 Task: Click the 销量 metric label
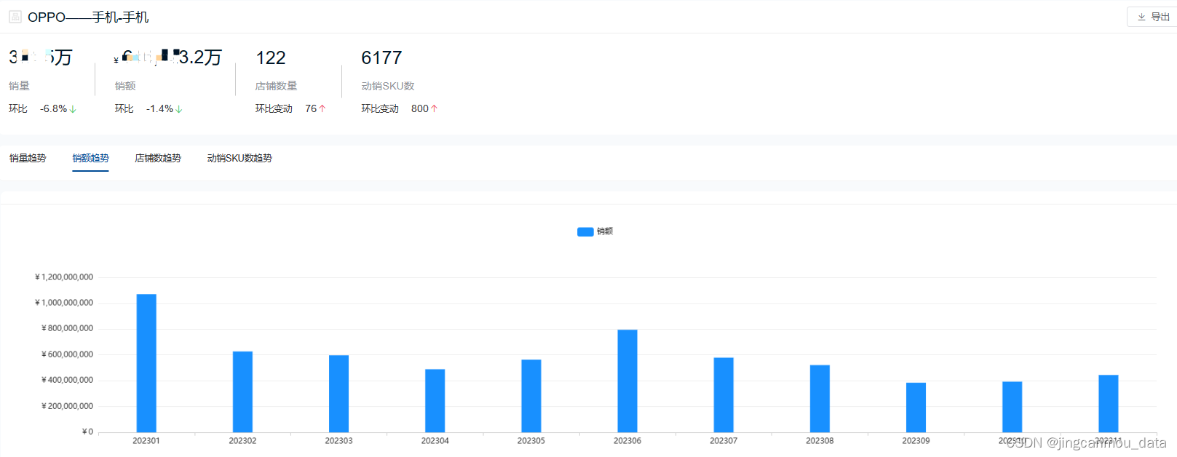click(19, 86)
